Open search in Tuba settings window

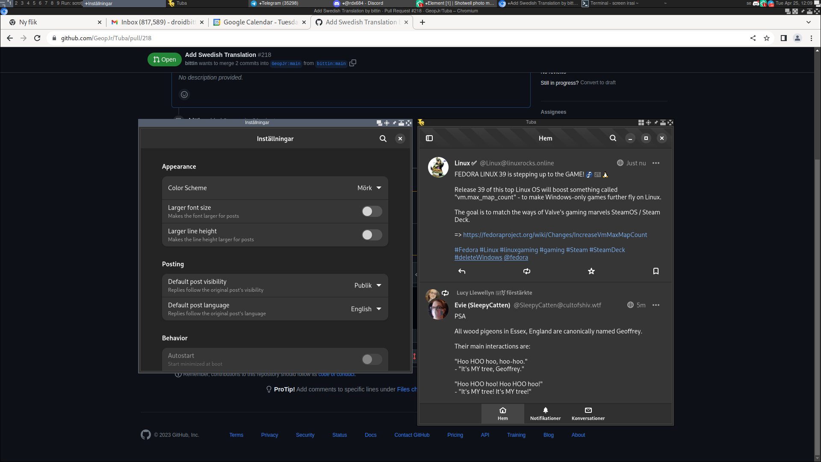(383, 138)
